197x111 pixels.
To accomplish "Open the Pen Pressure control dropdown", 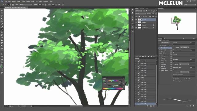I will 184,47.
